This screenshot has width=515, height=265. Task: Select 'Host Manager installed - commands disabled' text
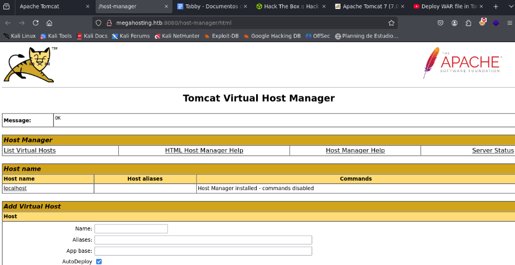click(x=256, y=188)
